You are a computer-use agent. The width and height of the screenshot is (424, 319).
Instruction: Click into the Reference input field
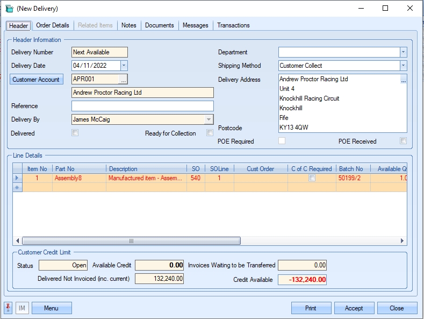tap(142, 106)
